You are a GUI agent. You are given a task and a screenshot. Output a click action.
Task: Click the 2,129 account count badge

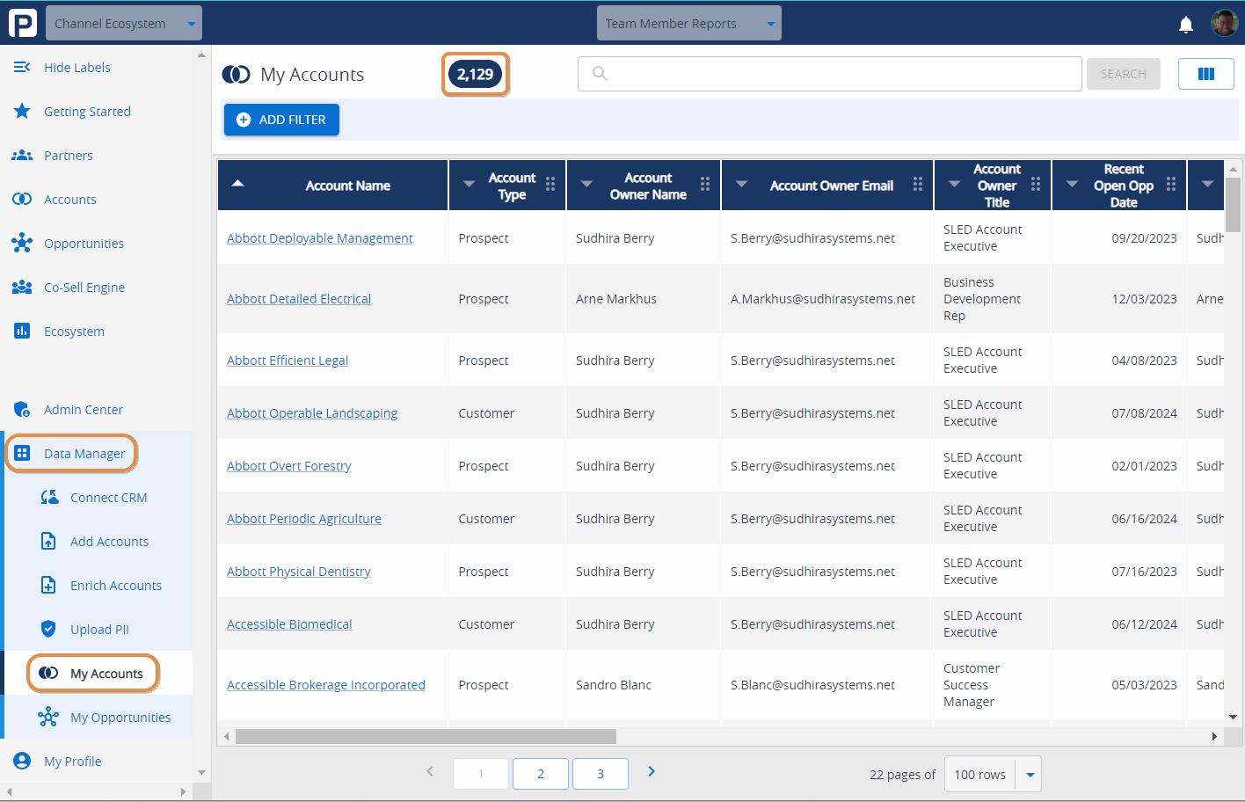click(x=475, y=74)
